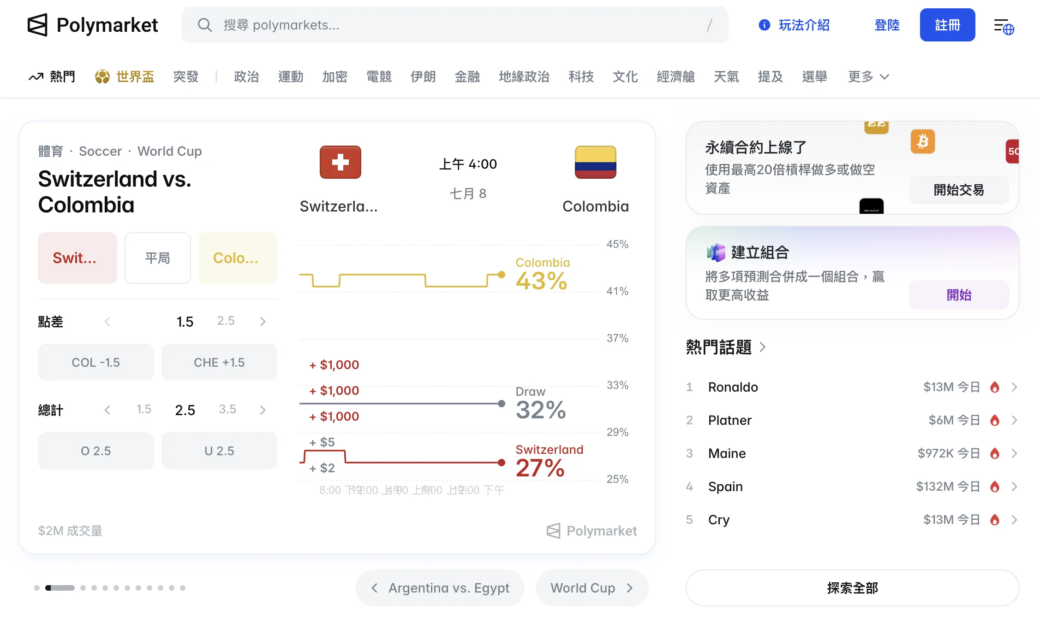
Task: Select the Swit... outcome button
Action: coord(78,258)
